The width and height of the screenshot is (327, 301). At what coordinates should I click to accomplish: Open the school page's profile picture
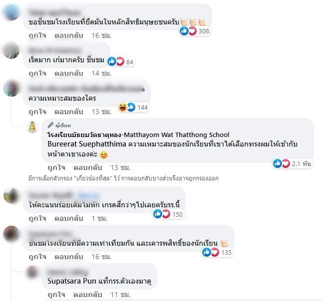point(32,127)
